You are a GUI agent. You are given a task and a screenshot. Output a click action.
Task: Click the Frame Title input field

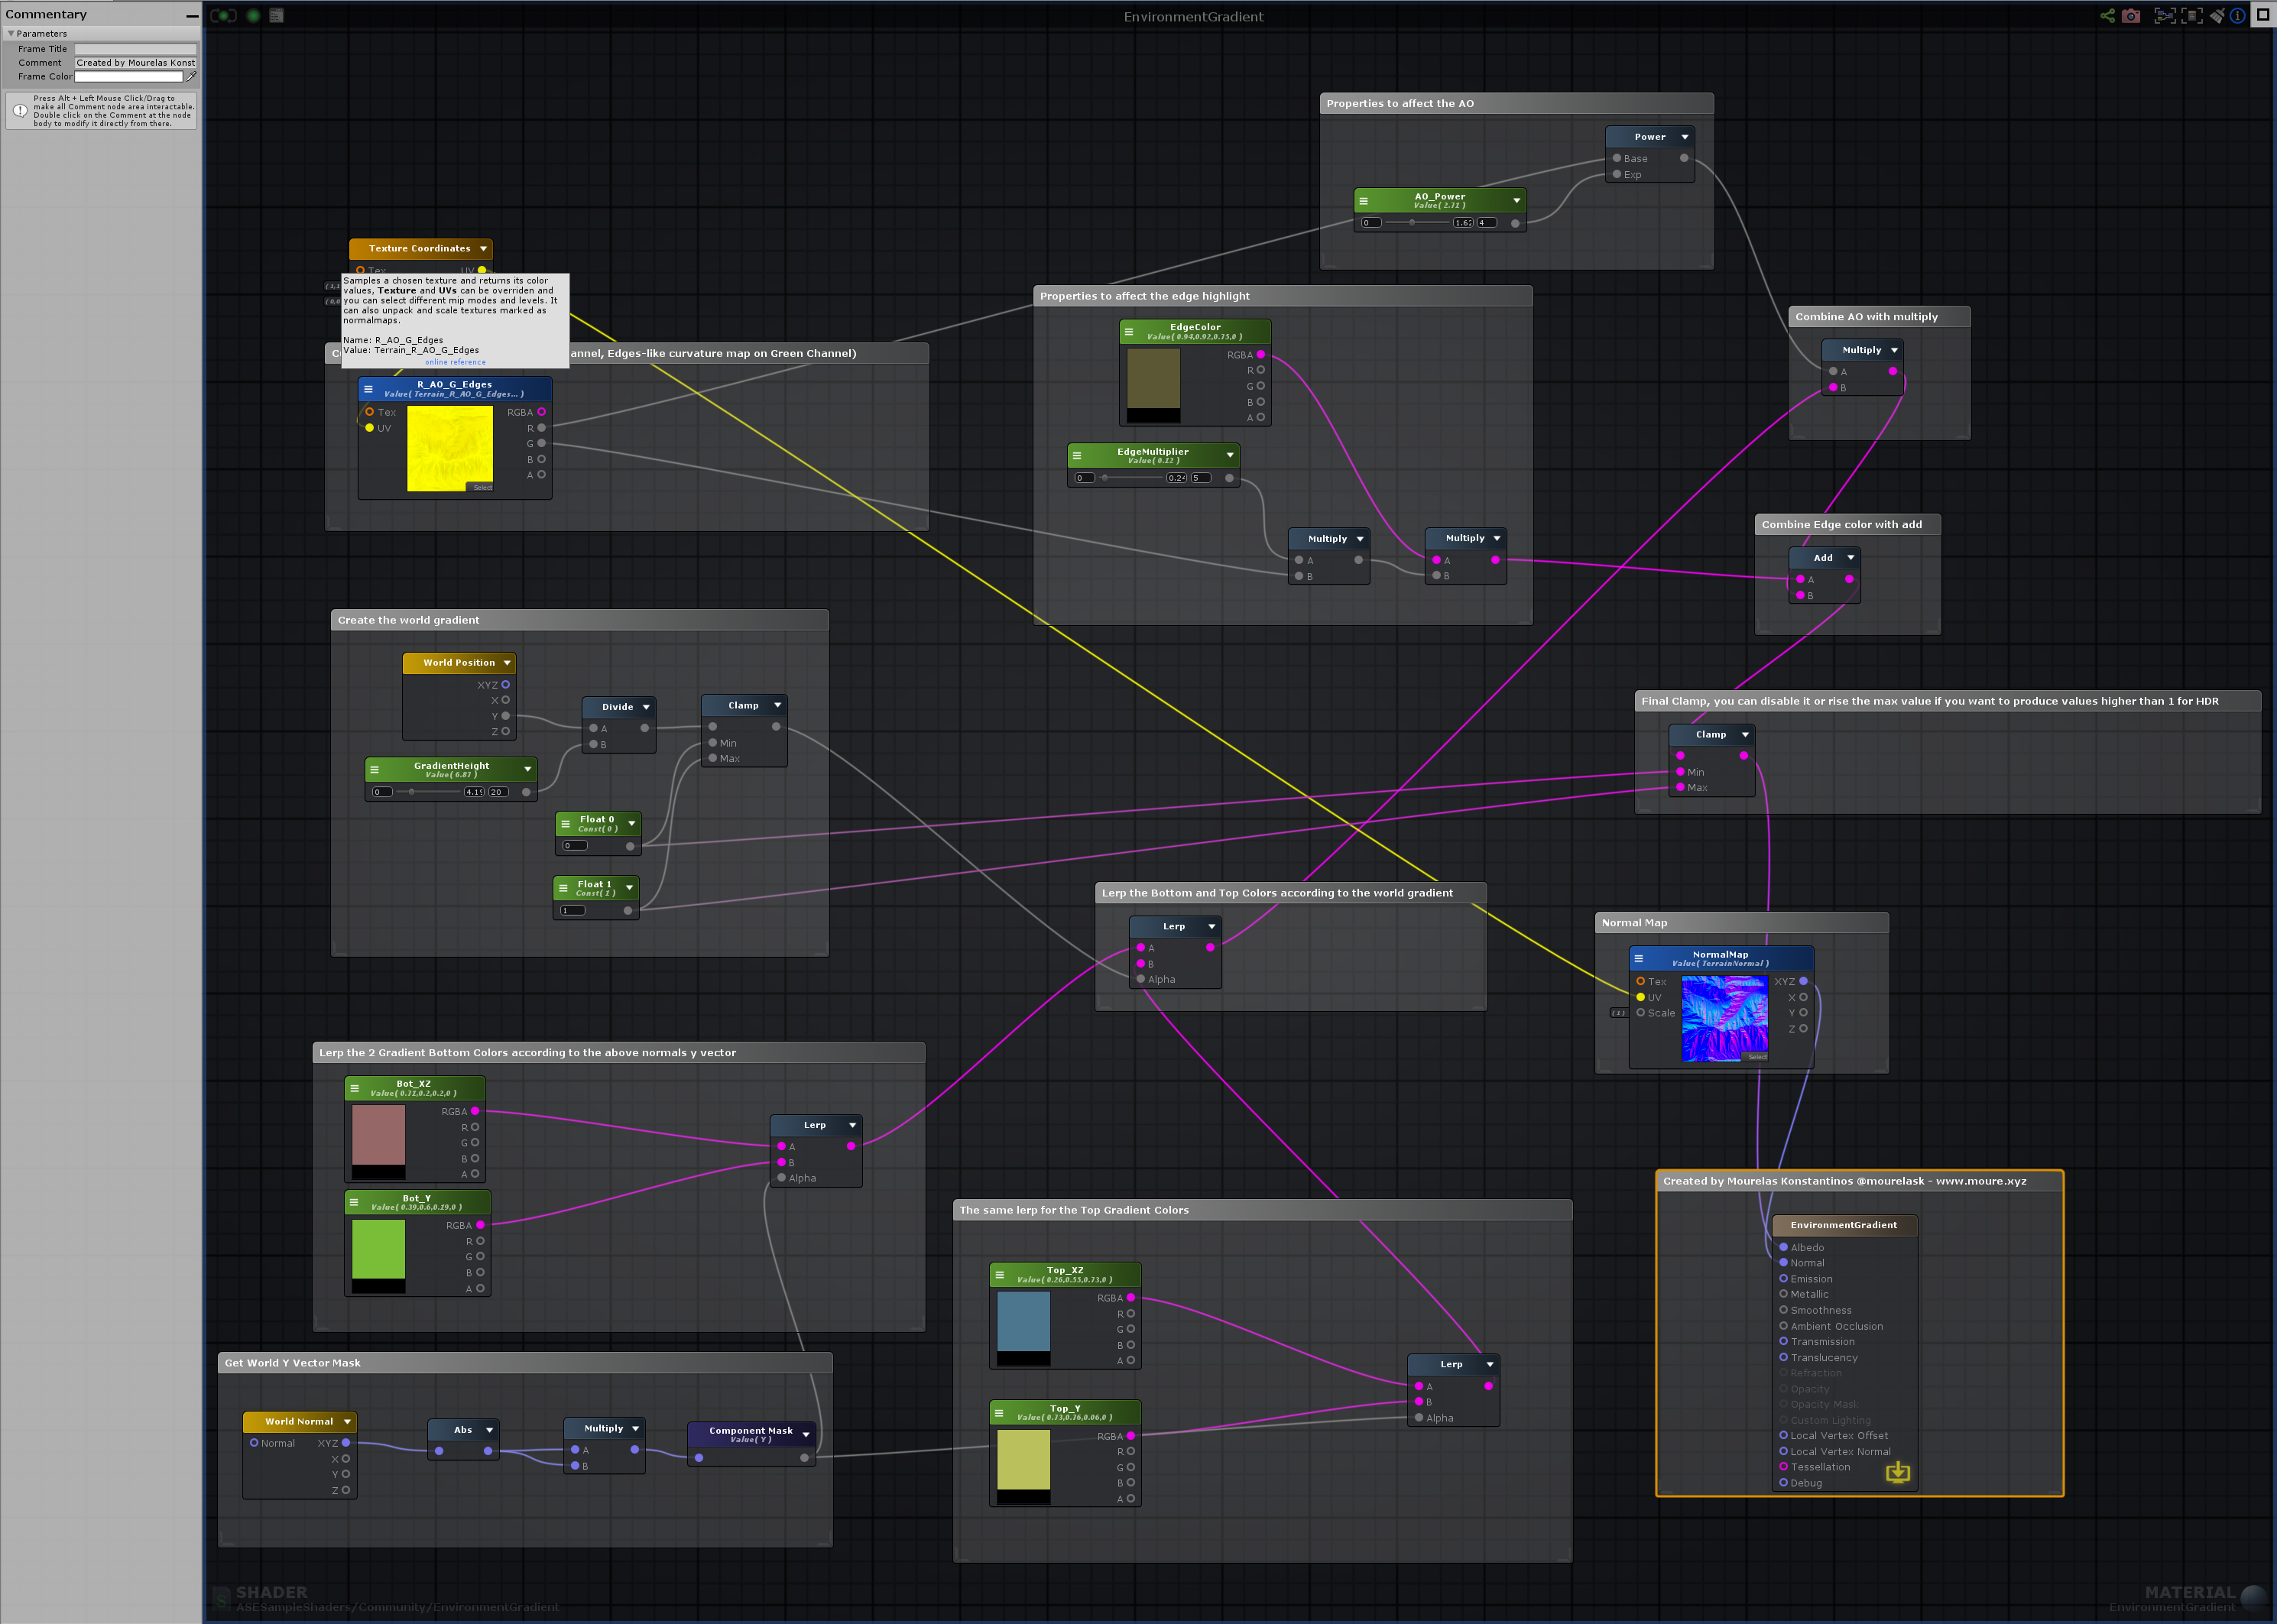(135, 49)
